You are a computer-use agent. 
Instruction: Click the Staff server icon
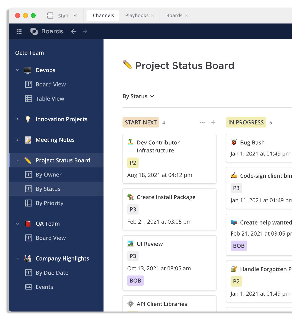click(50, 16)
